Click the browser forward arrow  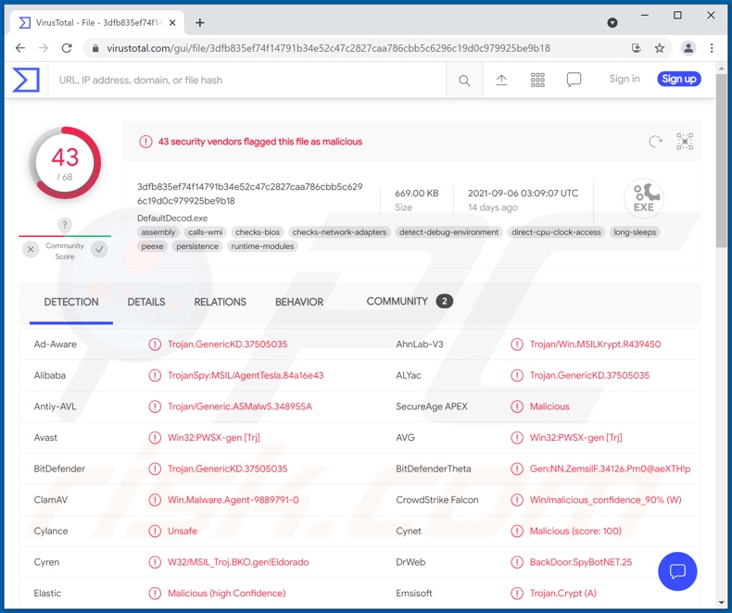coord(44,48)
